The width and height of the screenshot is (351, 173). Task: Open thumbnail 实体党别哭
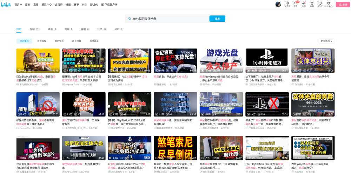coord(313,61)
